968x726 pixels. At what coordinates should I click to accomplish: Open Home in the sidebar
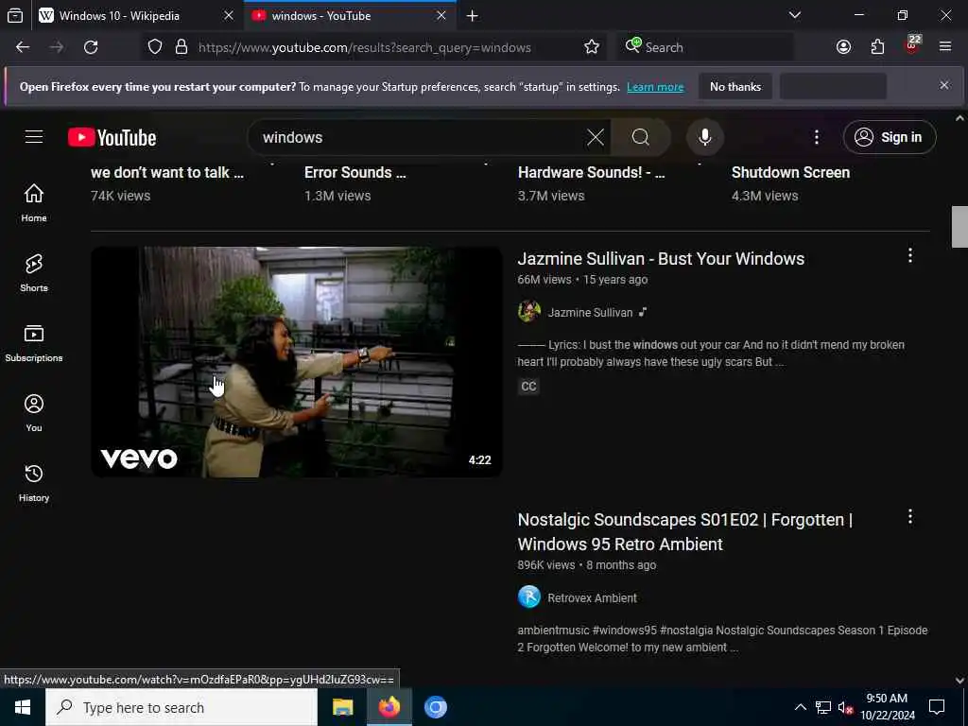pyautogui.click(x=34, y=203)
